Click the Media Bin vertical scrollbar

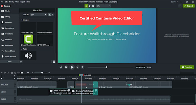pos(55,35)
